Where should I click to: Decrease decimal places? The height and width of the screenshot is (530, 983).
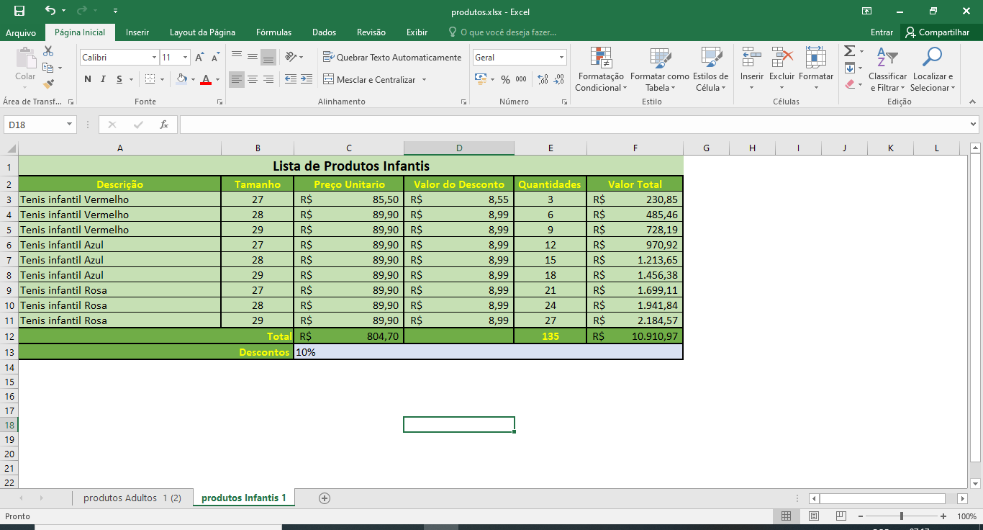click(x=558, y=79)
